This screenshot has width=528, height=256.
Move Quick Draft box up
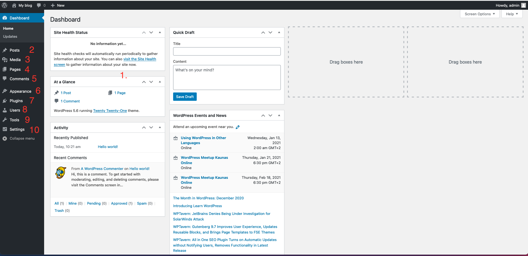pos(263,32)
